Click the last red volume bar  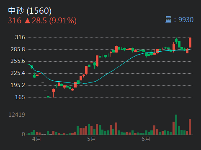[x=190, y=127]
